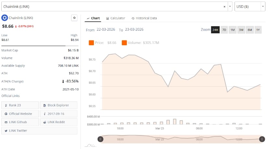Open the LINK Reddit link
This screenshot has height=149, width=268.
coord(58,122)
